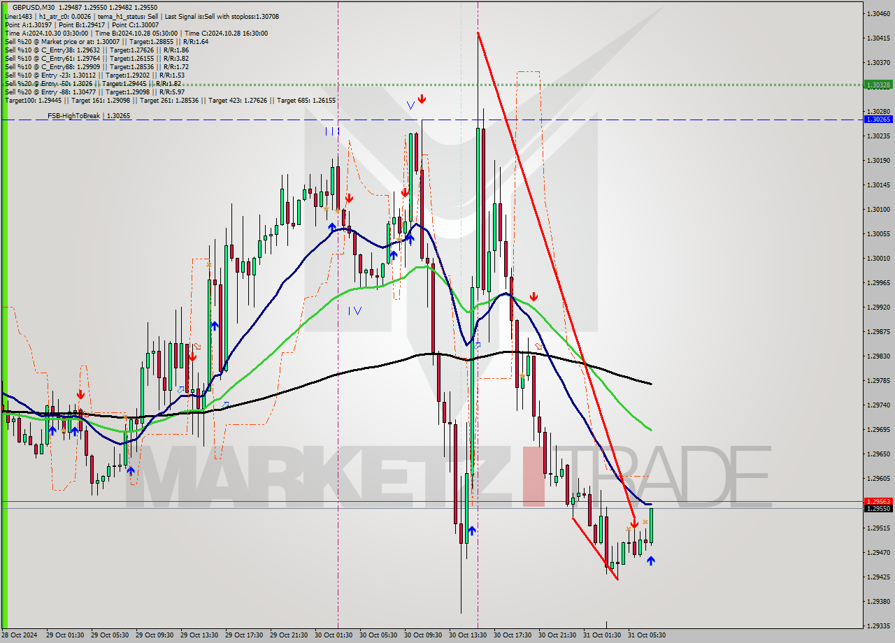Viewport: 895px width, 643px height.
Task: Click the red 1.29563 price tag
Action: [x=878, y=501]
